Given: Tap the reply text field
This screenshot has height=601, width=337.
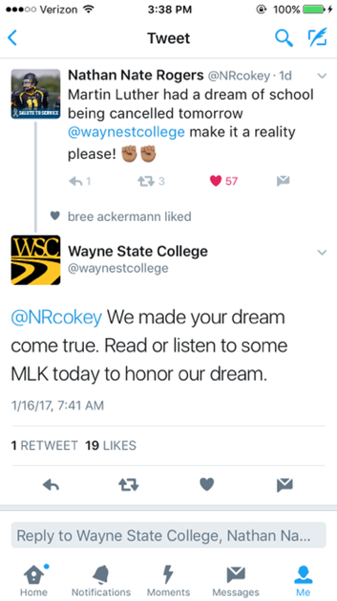Looking at the screenshot, I should point(168,535).
